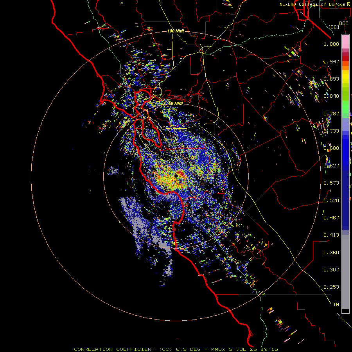Pick the bright green color scale segment
Image resolution: width=352 pixels, height=352 pixels.
(345, 107)
